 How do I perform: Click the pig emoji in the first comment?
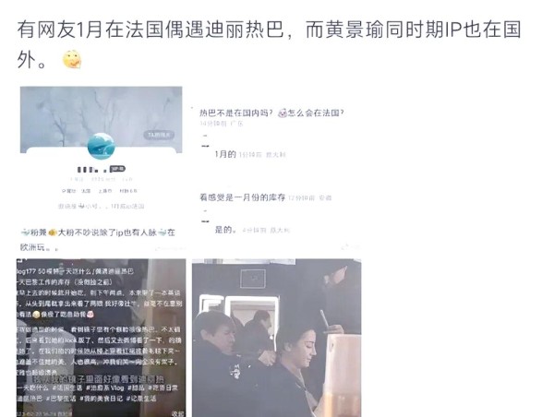coord(282,113)
